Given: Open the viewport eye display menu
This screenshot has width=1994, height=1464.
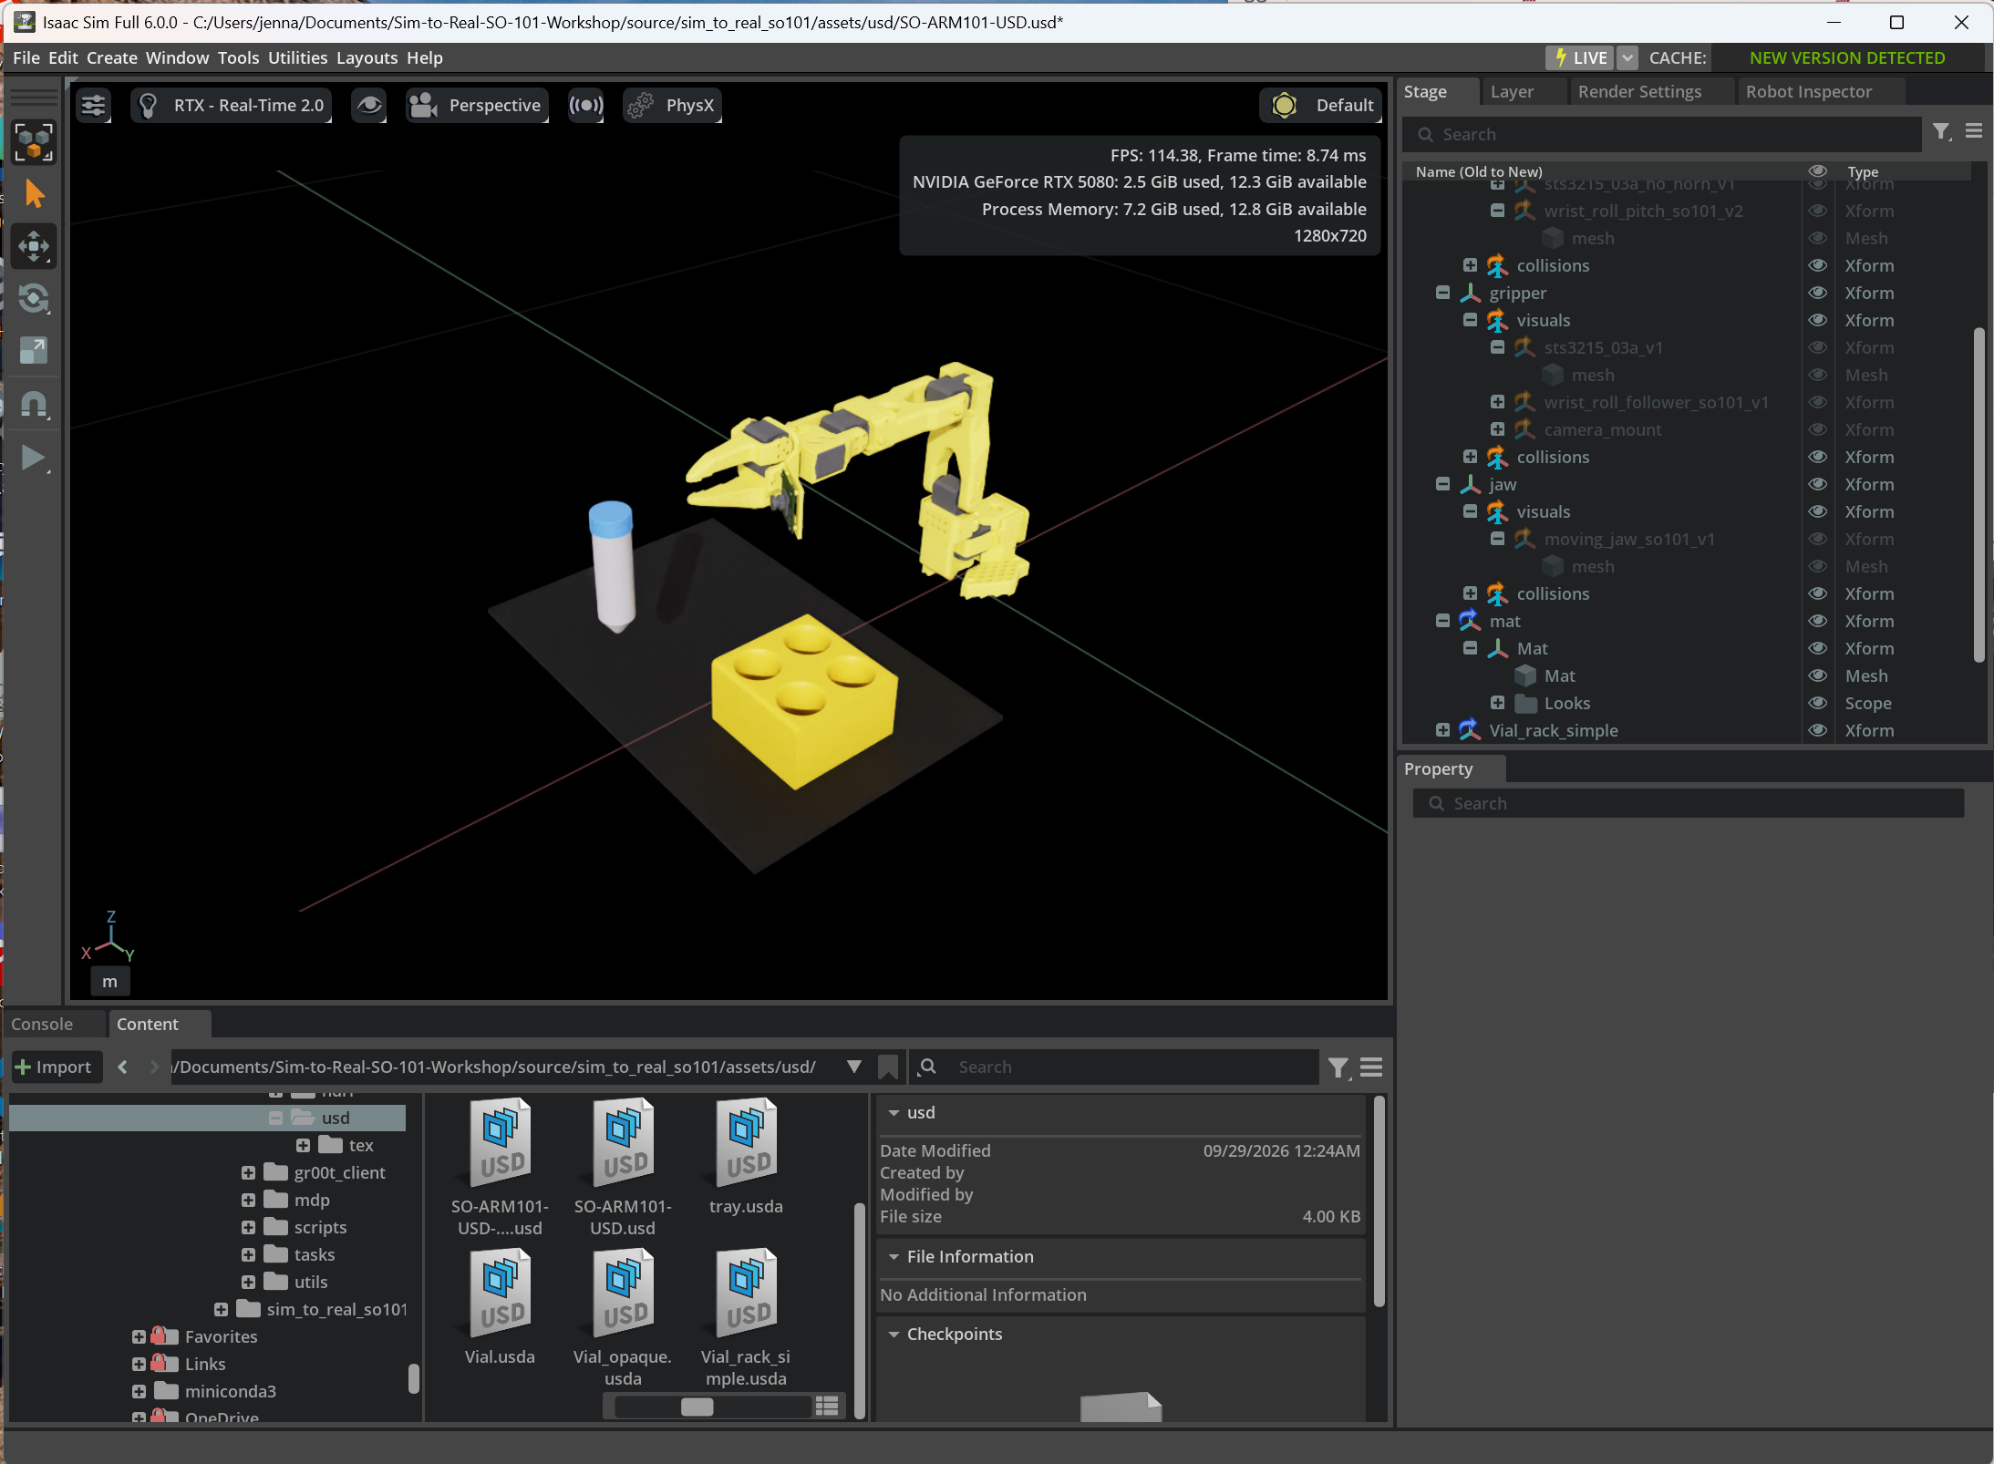Looking at the screenshot, I should point(369,106).
